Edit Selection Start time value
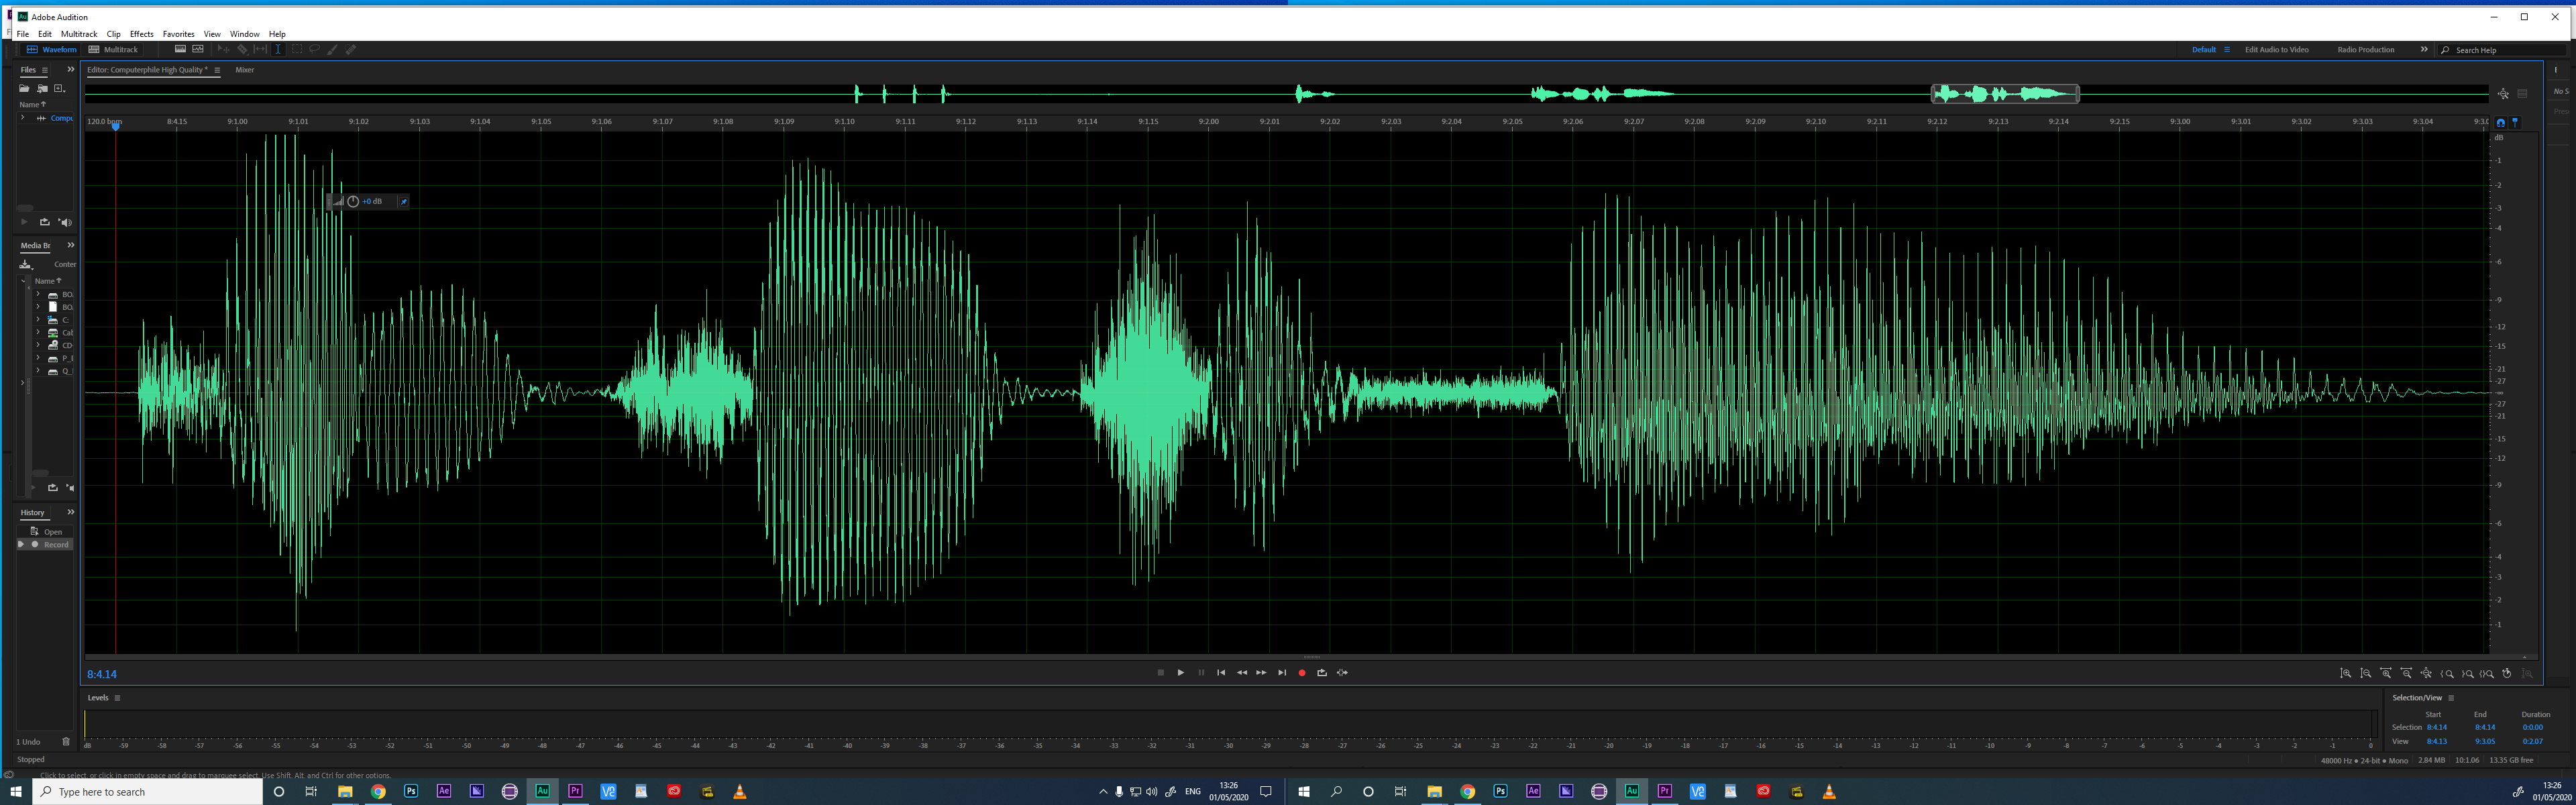Screen dimensions: 2576x805 pyautogui.click(x=2437, y=728)
